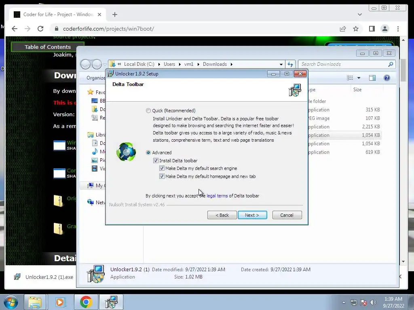Expand the arrow after Local Disk (C:) in address bar
The height and width of the screenshot is (310, 414).
click(x=159, y=64)
